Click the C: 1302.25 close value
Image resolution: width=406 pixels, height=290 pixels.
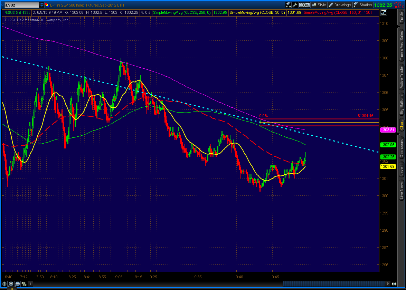(129, 12)
